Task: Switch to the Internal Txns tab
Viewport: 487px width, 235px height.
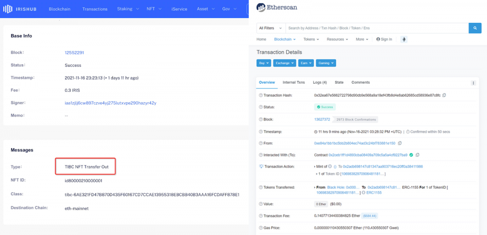Action: coord(294,83)
